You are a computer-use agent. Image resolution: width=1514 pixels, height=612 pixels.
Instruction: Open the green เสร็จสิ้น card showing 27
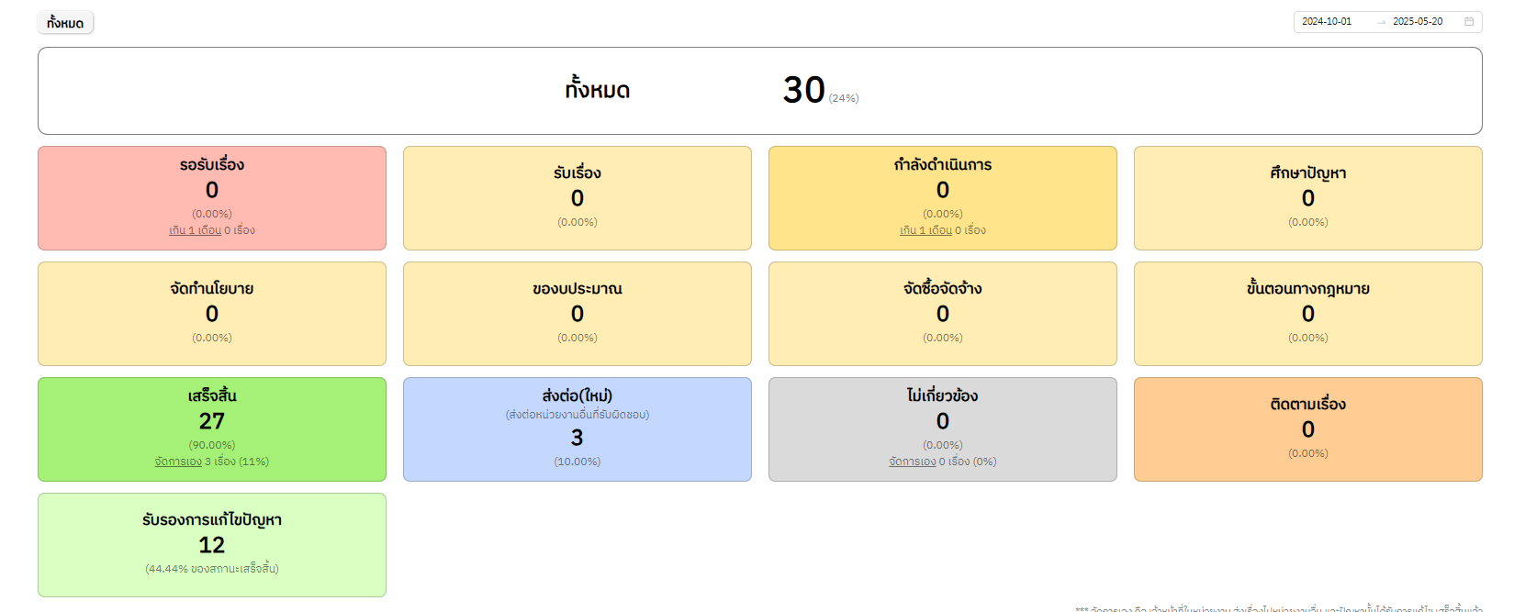[x=212, y=419]
